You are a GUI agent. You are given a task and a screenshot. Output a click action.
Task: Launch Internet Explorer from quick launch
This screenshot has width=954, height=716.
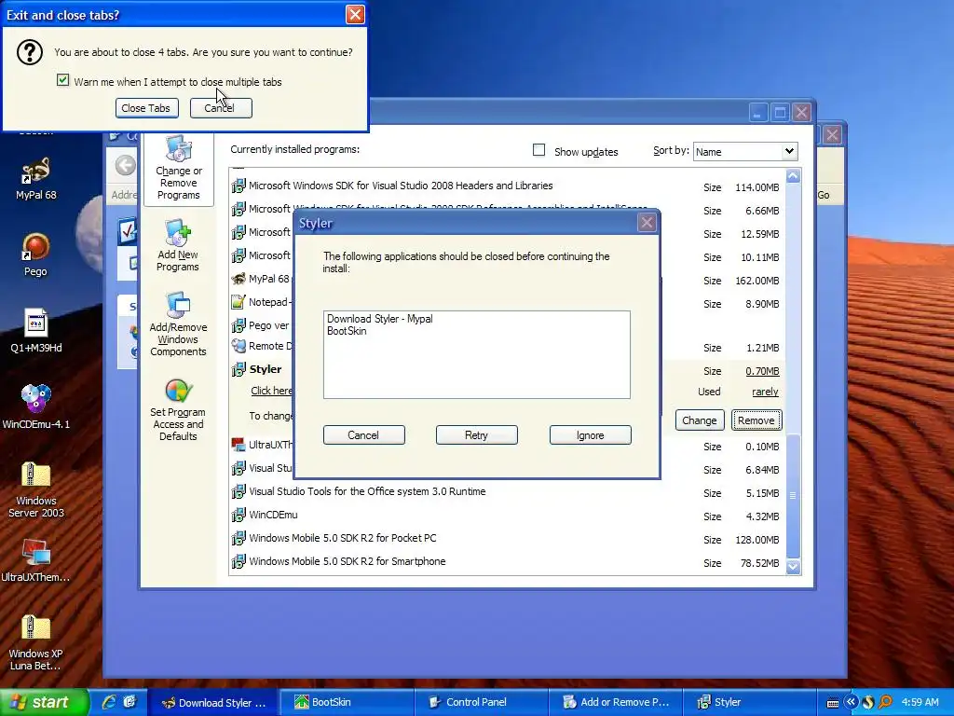109,702
